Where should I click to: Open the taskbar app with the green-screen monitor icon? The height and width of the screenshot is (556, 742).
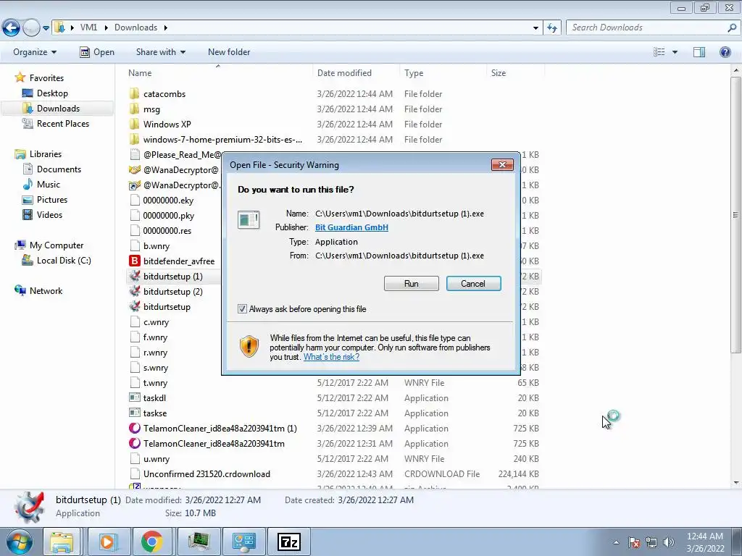pyautogui.click(x=199, y=542)
